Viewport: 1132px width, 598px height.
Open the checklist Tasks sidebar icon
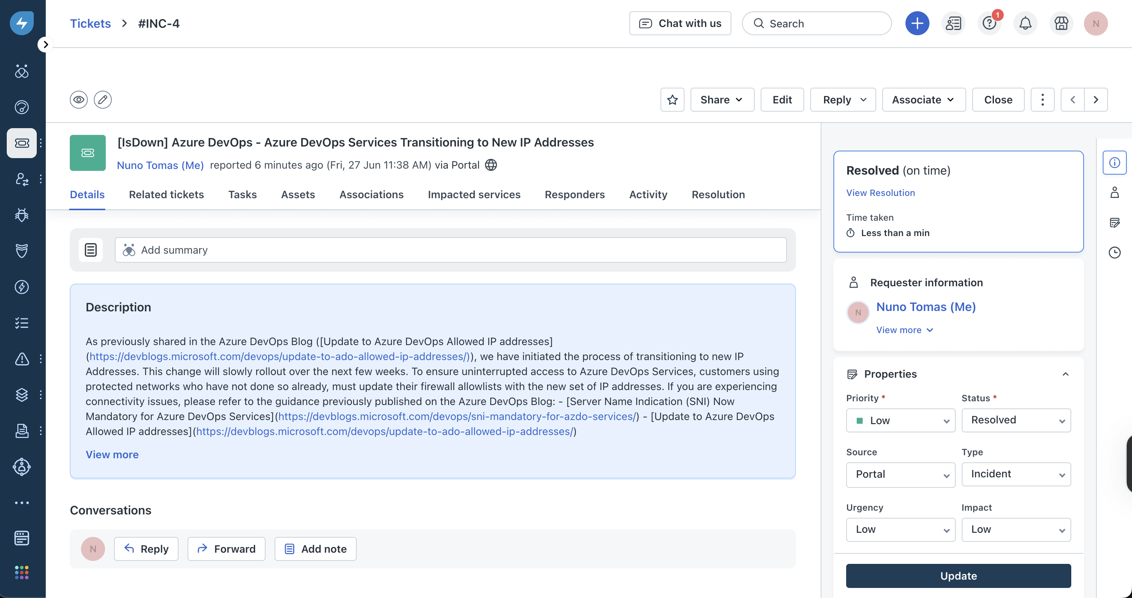click(x=21, y=323)
